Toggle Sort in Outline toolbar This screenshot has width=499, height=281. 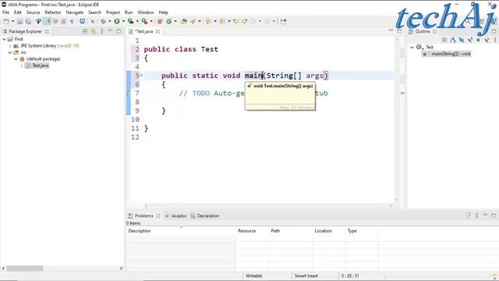tap(453, 40)
